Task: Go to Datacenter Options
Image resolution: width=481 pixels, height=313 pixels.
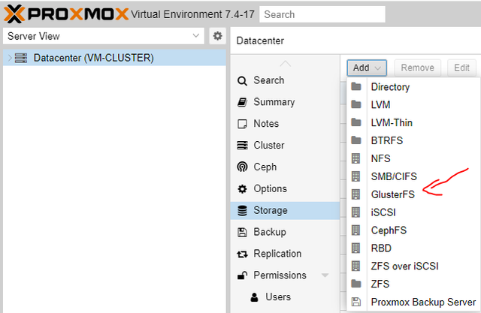Action: click(285, 188)
